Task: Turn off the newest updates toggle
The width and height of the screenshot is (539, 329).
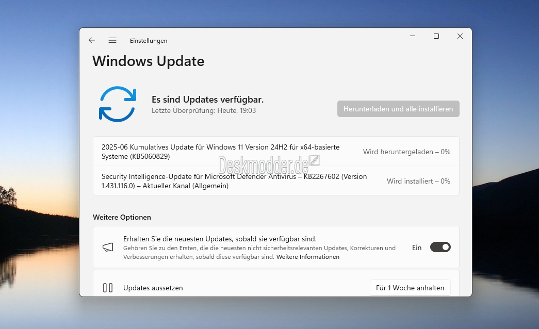Action: (x=440, y=247)
